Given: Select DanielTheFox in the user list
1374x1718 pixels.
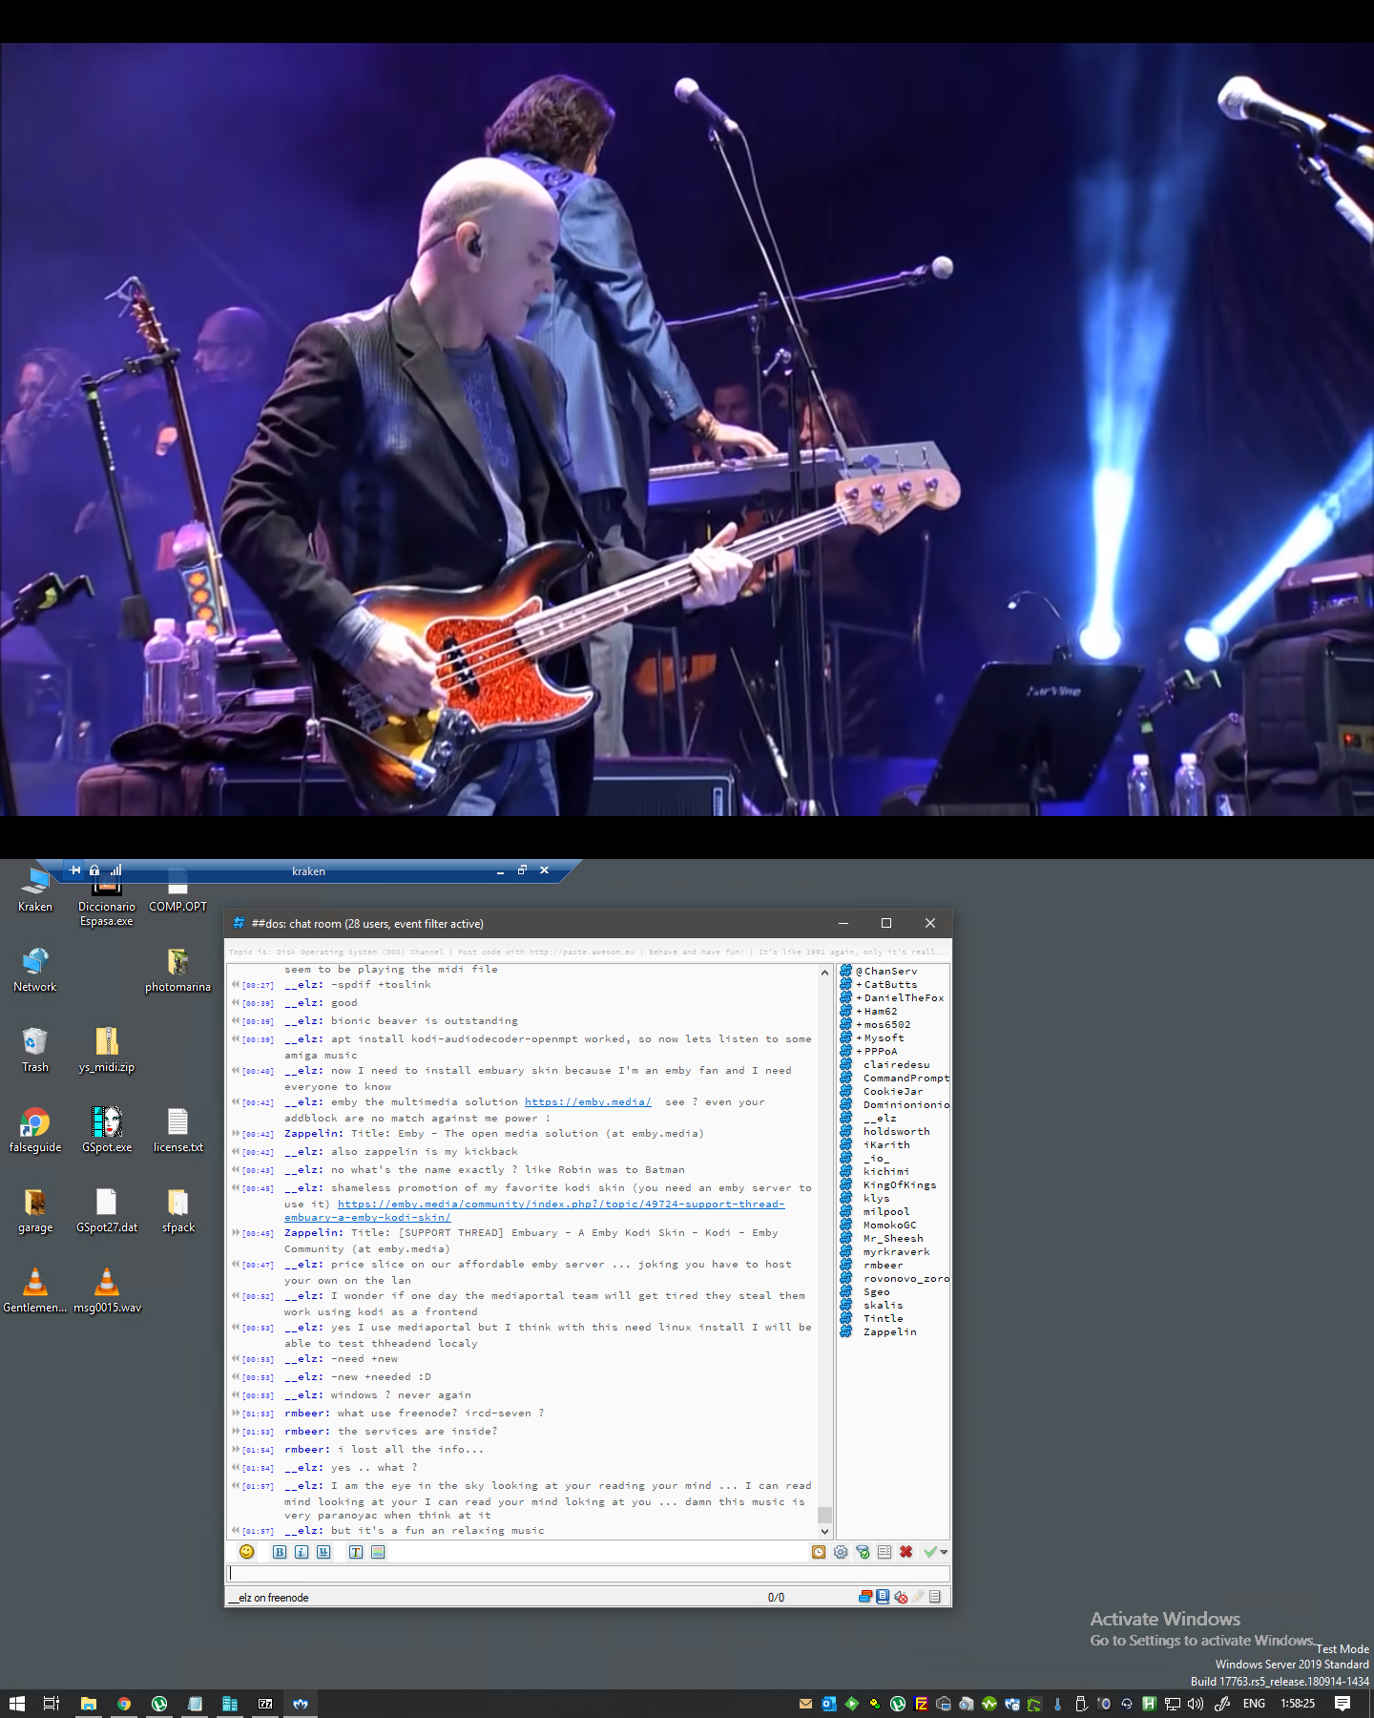Looking at the screenshot, I should point(904,997).
